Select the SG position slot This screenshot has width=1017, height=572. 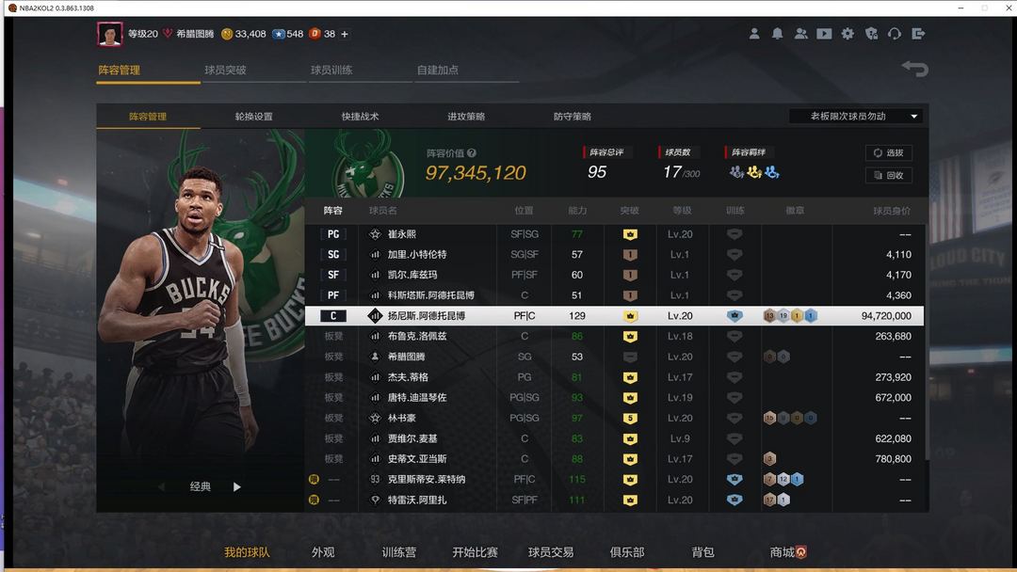click(x=333, y=255)
